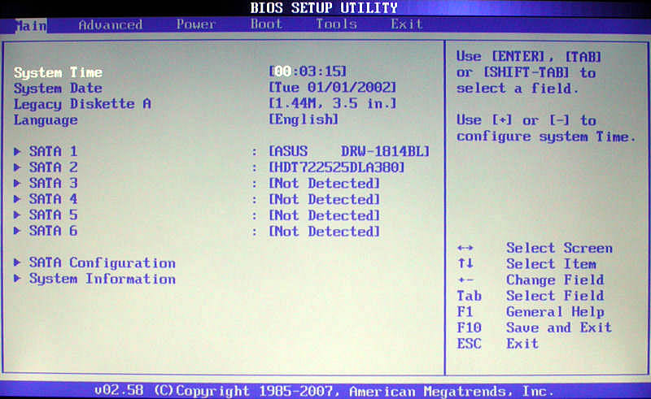
Task: Select the Language label
Action: [46, 120]
